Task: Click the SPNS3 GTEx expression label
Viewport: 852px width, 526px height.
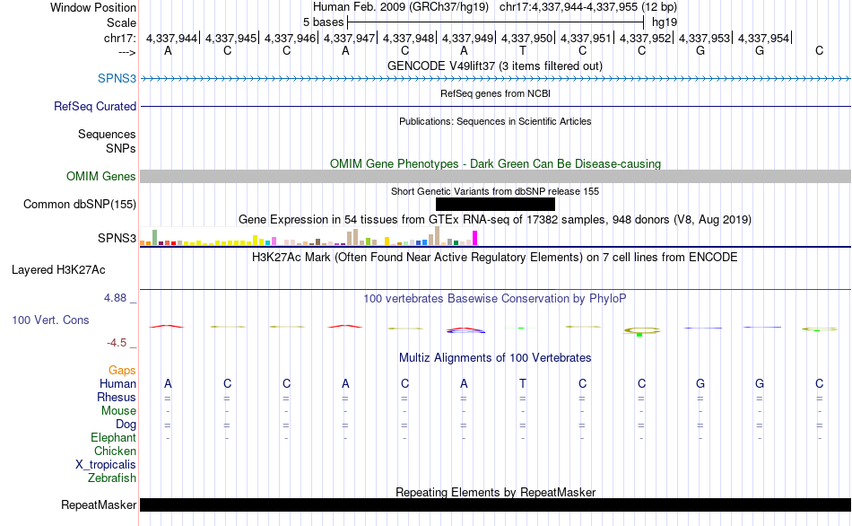Action: pos(117,238)
